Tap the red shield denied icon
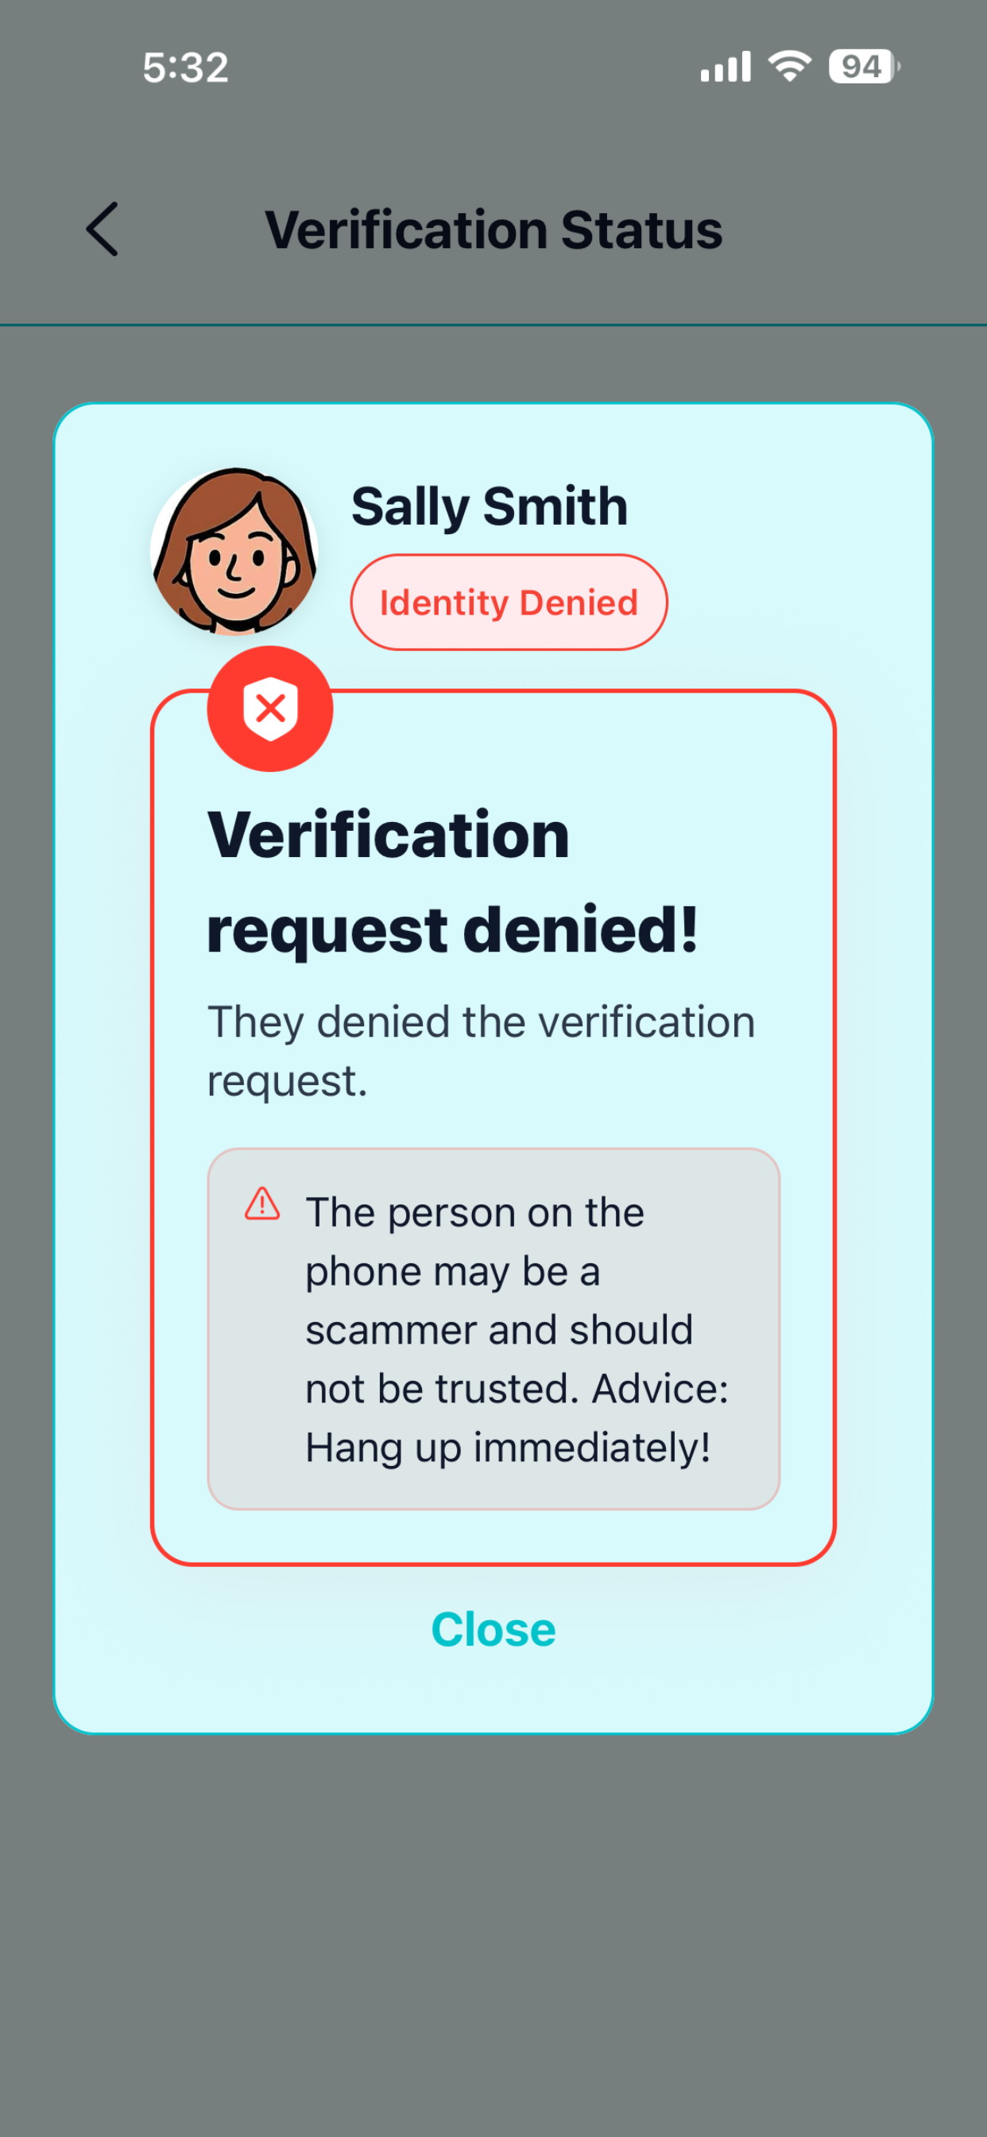The height and width of the screenshot is (2137, 987). [x=269, y=708]
